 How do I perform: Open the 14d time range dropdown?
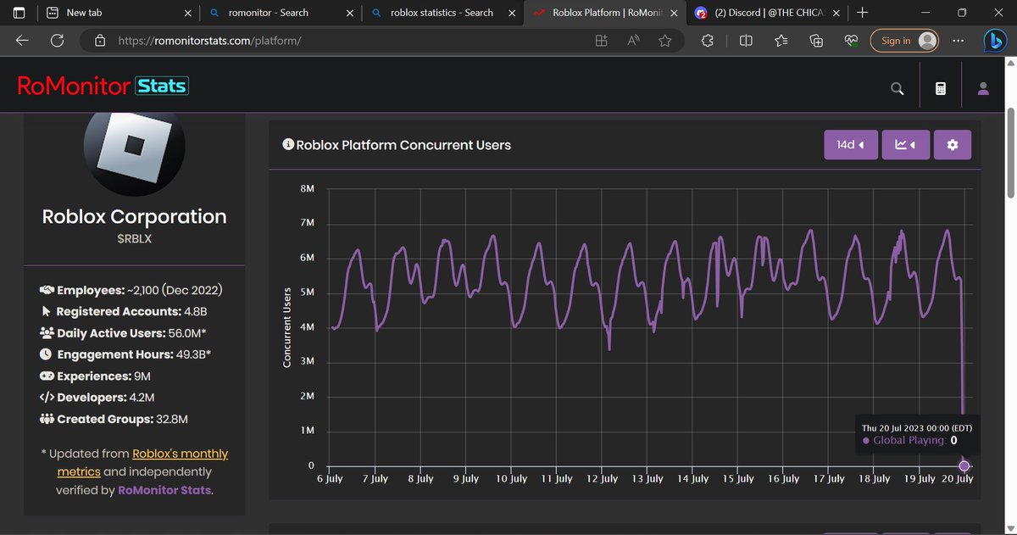coord(851,145)
